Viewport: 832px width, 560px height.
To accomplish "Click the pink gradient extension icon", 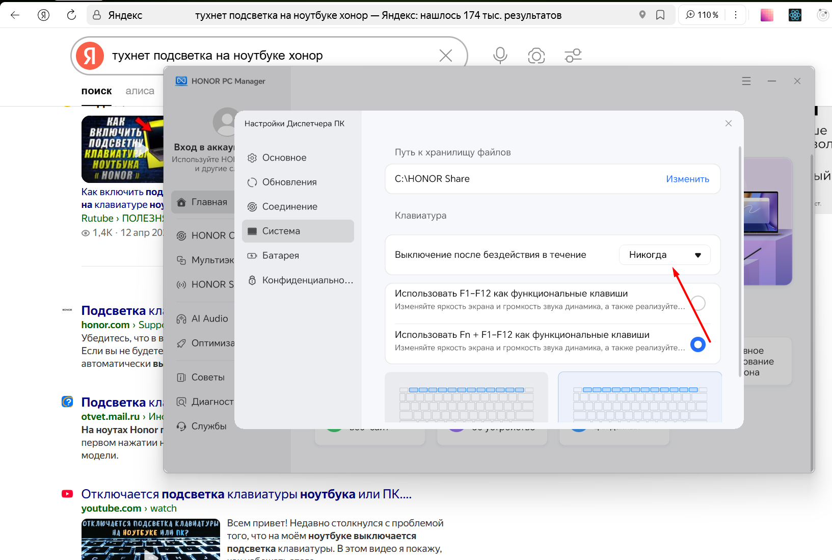I will click(x=767, y=15).
